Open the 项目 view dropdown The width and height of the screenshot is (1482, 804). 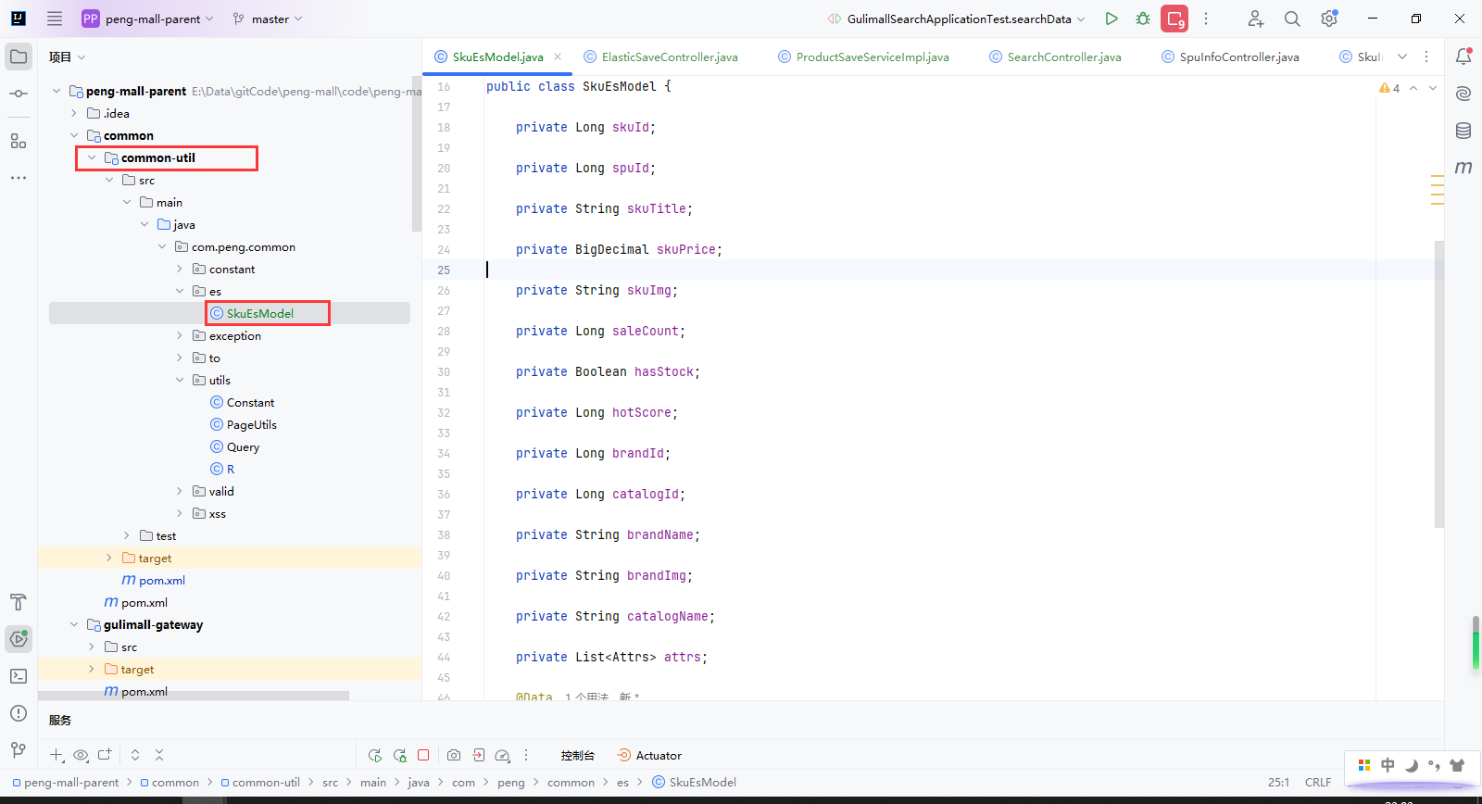click(x=68, y=57)
